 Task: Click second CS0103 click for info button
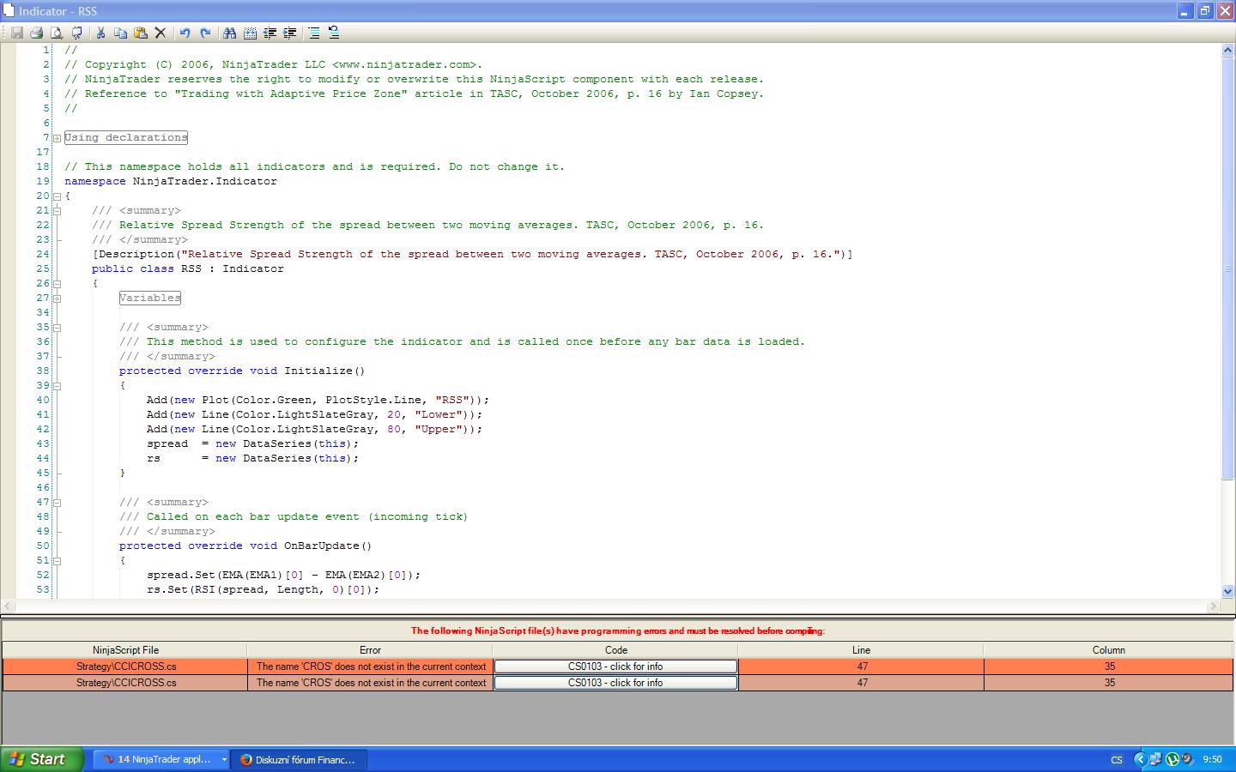click(x=615, y=683)
